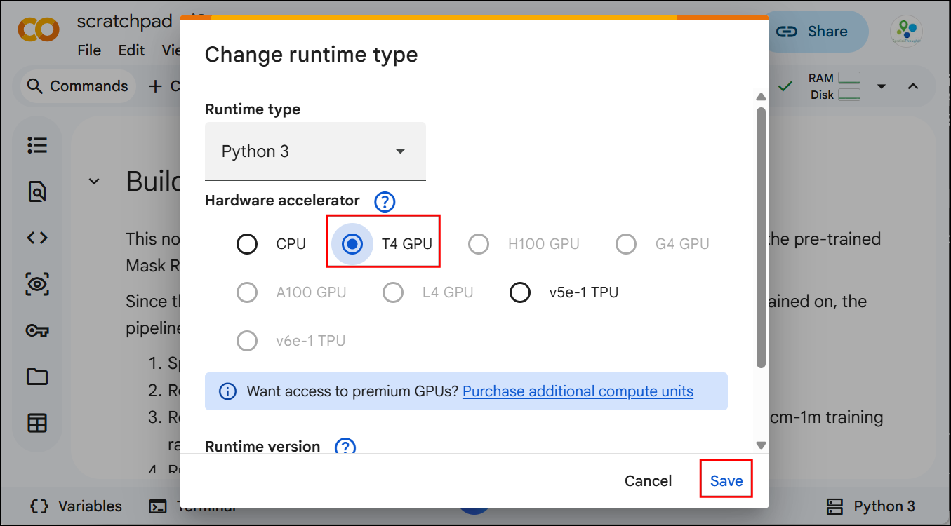The image size is (951, 526).
Task: Click the Runtime version help icon
Action: (345, 447)
